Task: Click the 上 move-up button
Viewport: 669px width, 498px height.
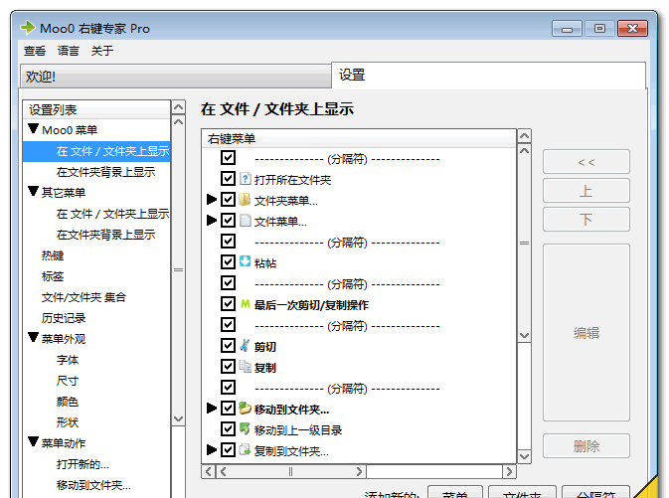Action: click(x=586, y=190)
